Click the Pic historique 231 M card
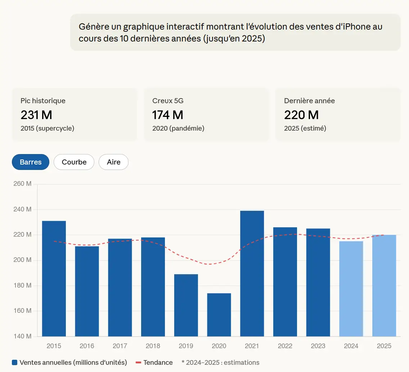Screen dimensions: 409x372 (74, 115)
